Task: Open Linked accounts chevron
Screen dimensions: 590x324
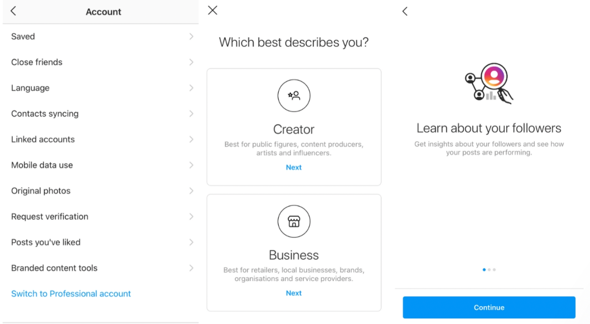Action: [191, 139]
